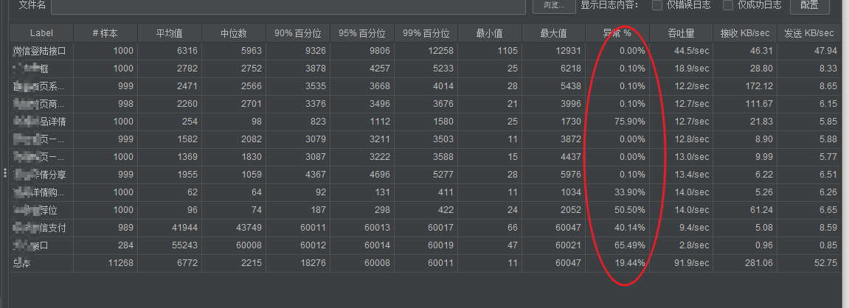Focus the 文件名 input field
849x308 pixels.
coord(288,6)
